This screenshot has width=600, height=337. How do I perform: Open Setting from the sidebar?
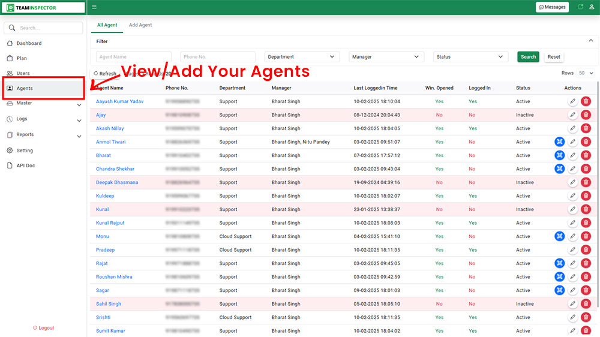25,151
